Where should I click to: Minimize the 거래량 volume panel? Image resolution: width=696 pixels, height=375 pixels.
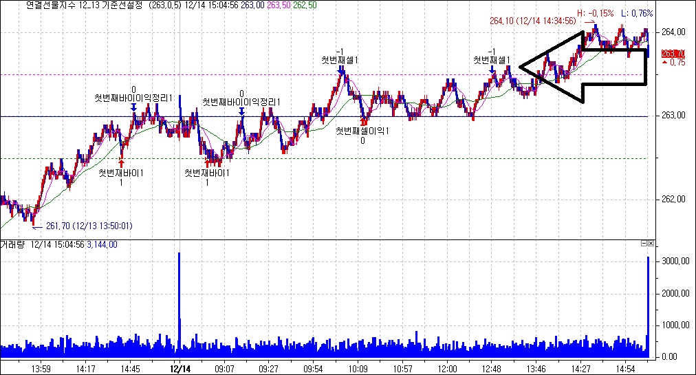tap(644, 244)
